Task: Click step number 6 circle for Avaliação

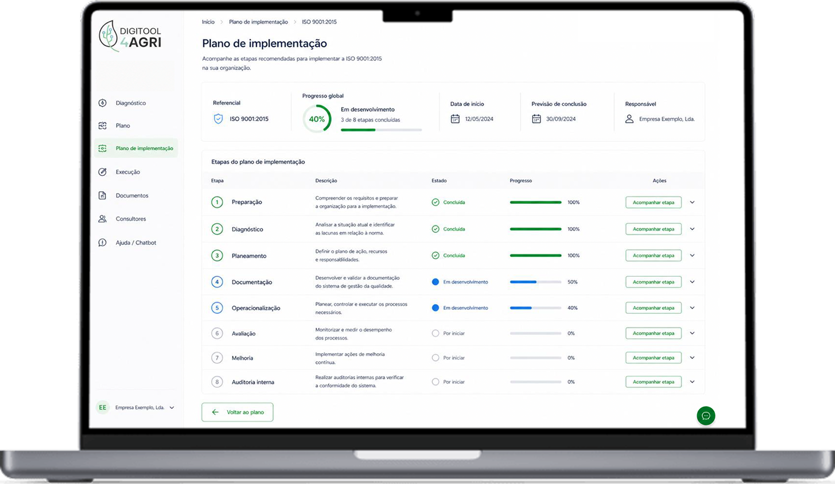Action: (x=217, y=333)
